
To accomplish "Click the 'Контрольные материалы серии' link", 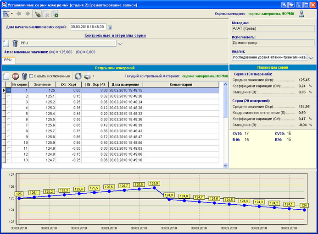I will [115, 35].
